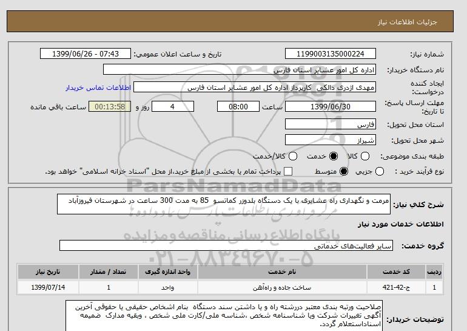Click the label توضیحات خریدار
Screen dimensions: 467x331
pyautogui.click(x=415, y=319)
